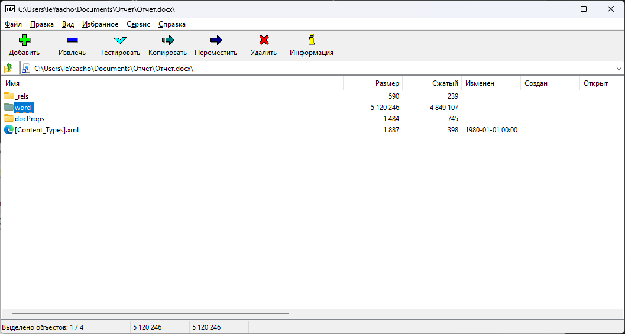Image resolution: width=625 pixels, height=334 pixels.
Task: Click into the address path field
Action: coord(323,68)
